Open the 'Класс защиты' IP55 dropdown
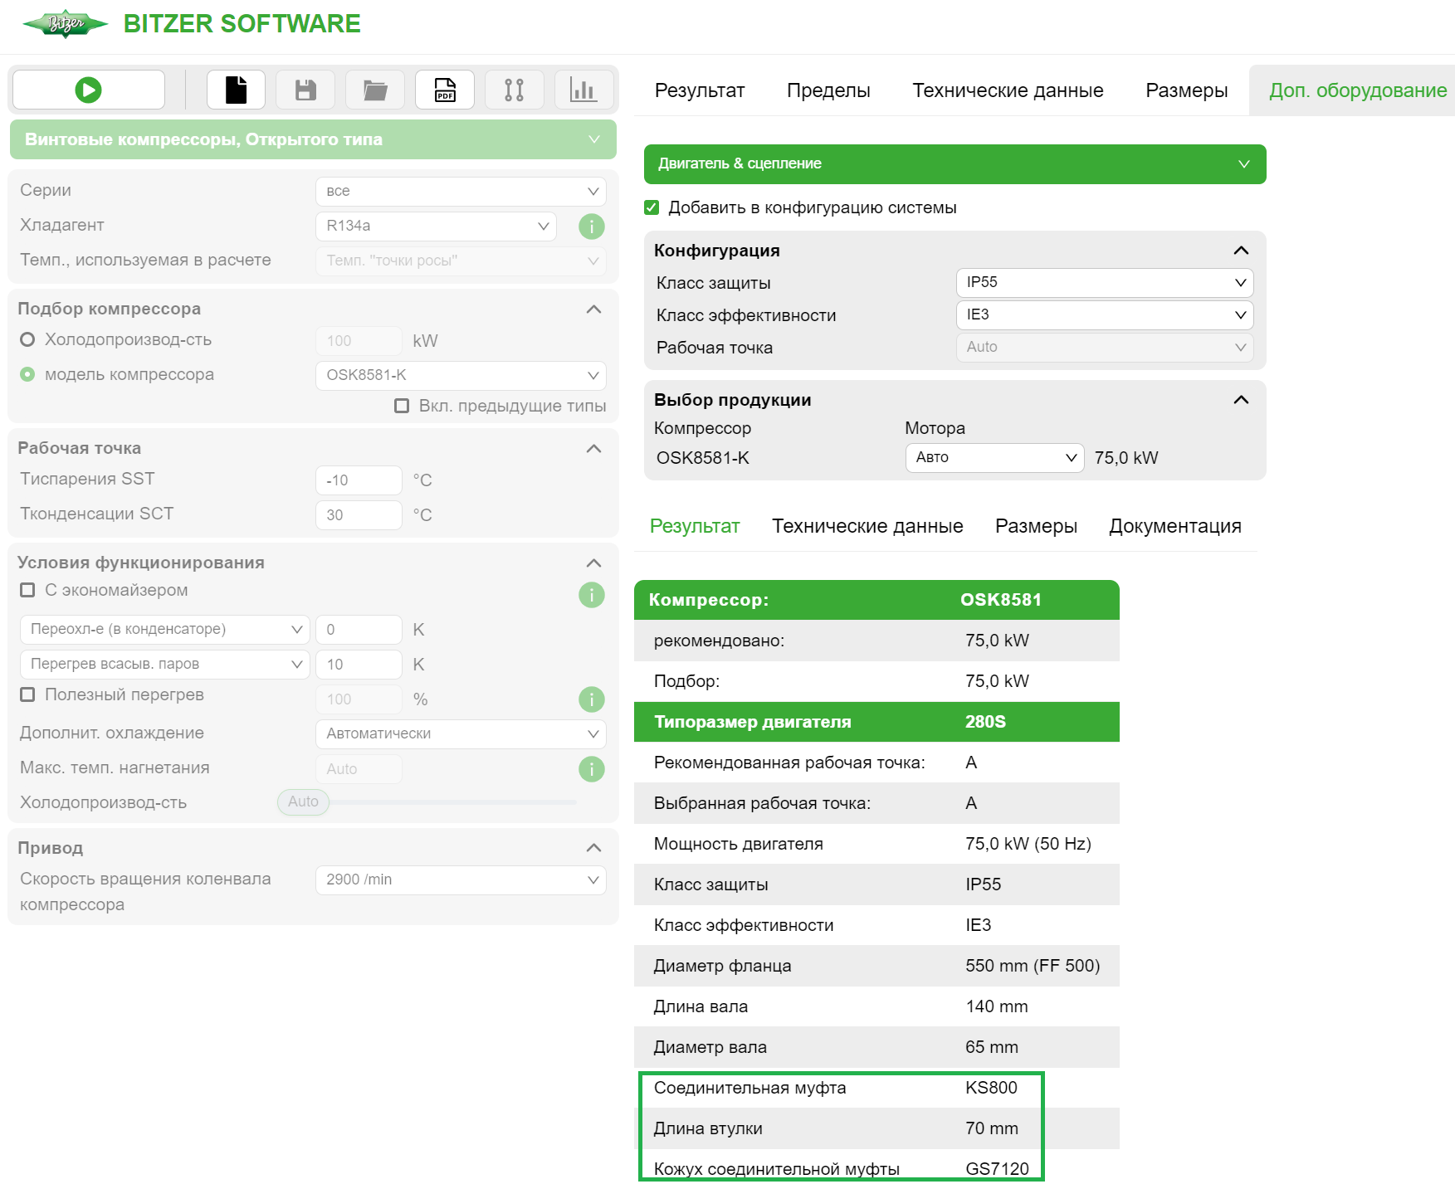The image size is (1455, 1184). pos(1104,282)
